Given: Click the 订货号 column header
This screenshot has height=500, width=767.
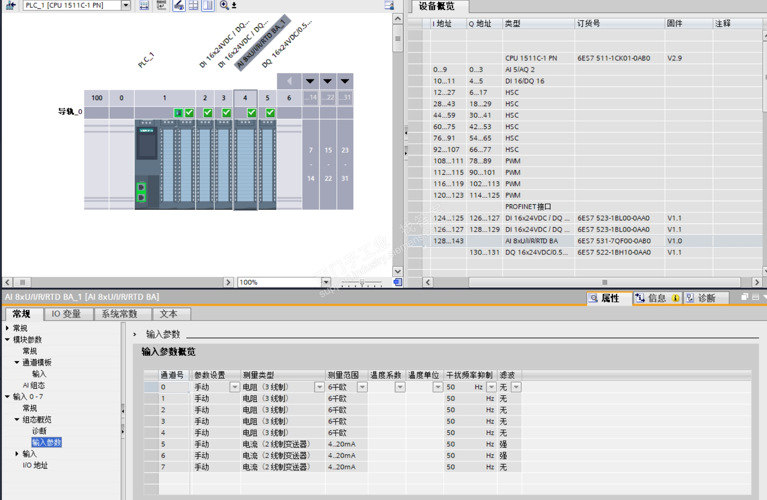Looking at the screenshot, I should (619, 24).
